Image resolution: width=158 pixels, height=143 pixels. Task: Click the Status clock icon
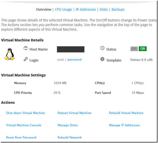[x=102, y=48]
